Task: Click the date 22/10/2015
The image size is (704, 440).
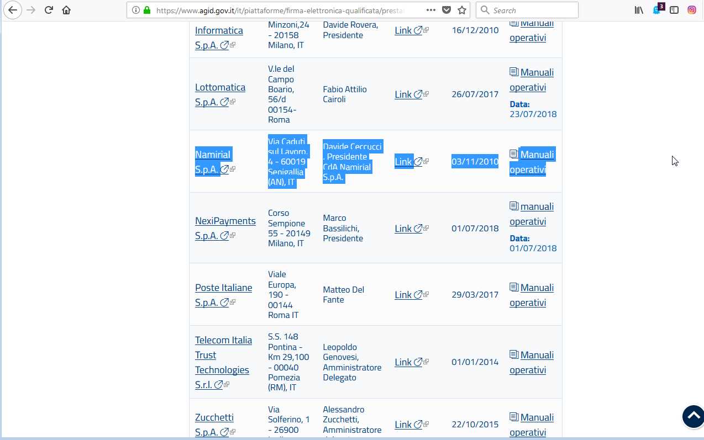Action: 475,425
